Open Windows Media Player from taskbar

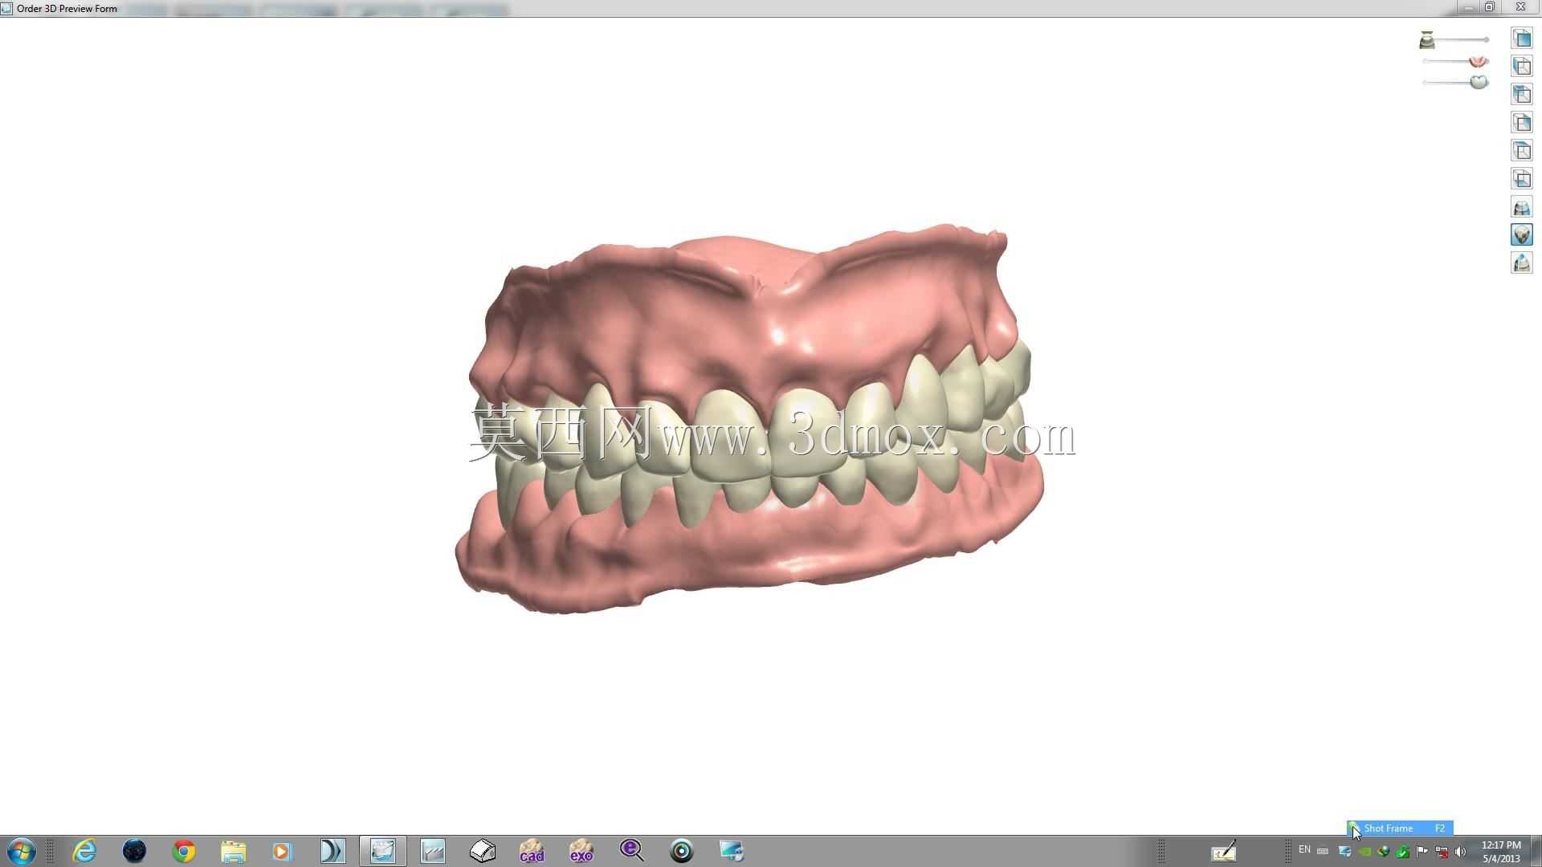[x=284, y=851]
